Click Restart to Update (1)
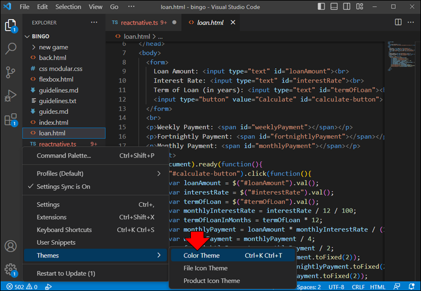The image size is (421, 291). click(x=95, y=274)
